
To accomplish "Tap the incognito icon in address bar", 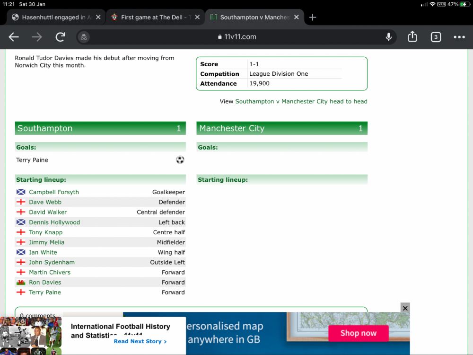I will coord(84,37).
